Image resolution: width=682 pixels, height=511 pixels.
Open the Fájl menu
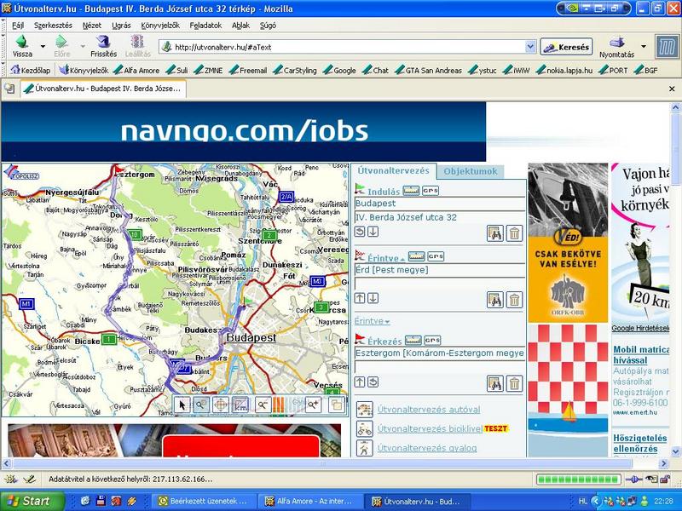(x=18, y=26)
